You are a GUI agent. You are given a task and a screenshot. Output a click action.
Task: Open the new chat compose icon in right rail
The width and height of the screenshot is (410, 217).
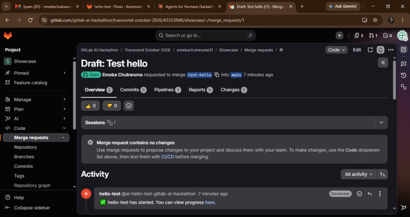pyautogui.click(x=404, y=50)
